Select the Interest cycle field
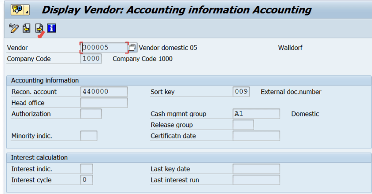The height and width of the screenshot is (194, 372). (x=87, y=180)
